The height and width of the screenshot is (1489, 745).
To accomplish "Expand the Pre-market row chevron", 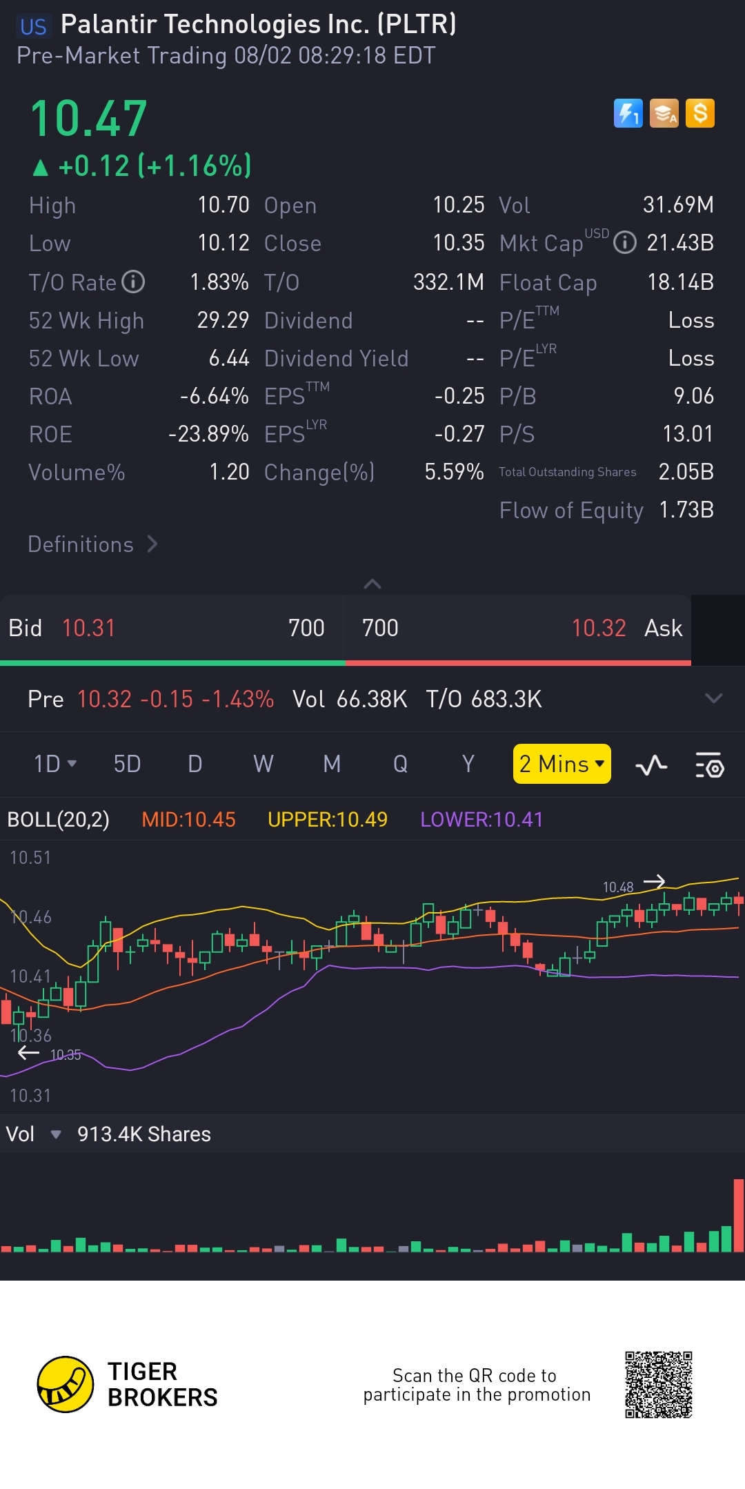I will [714, 698].
